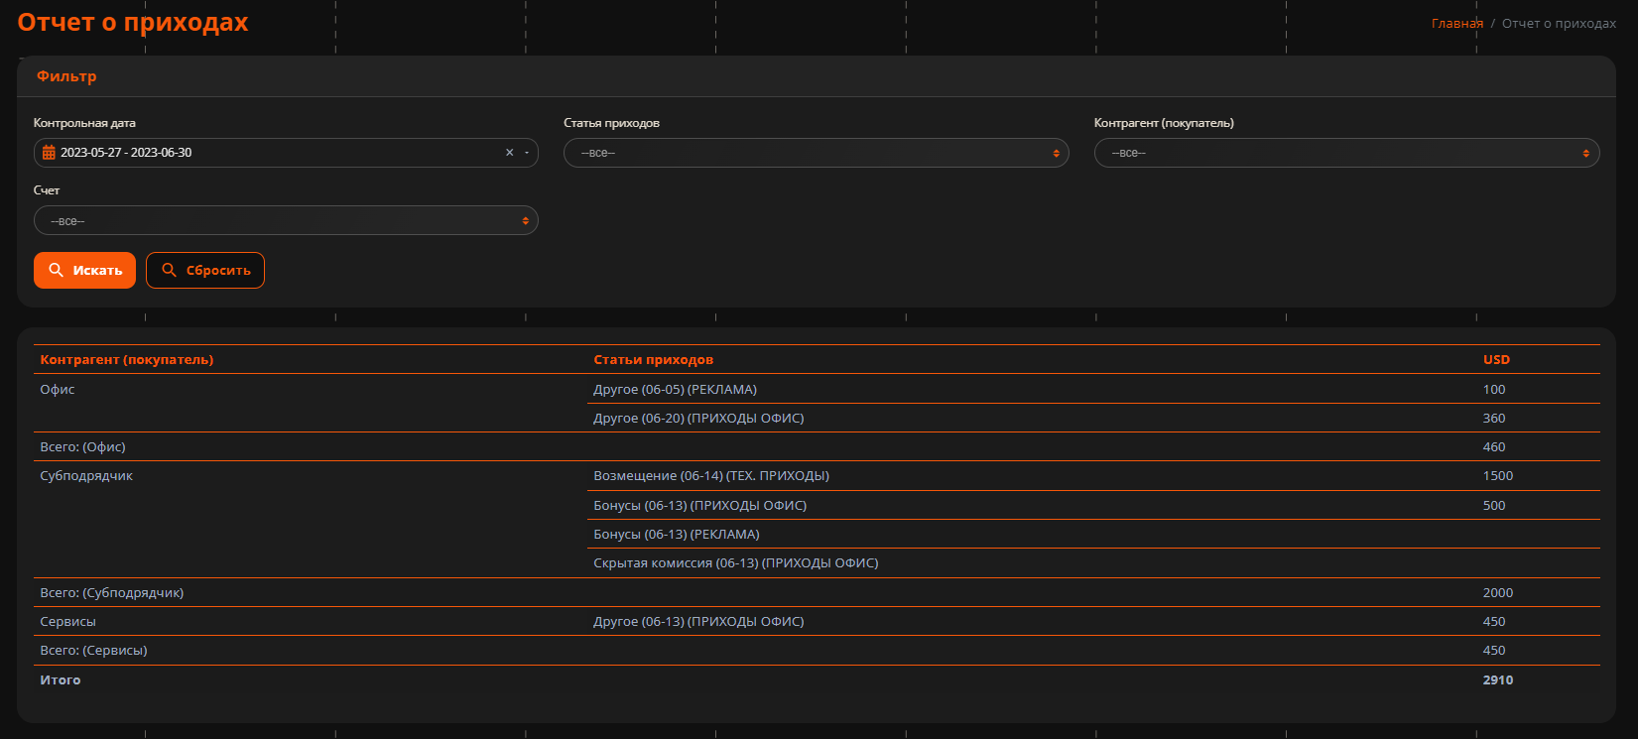Select Другое (06-05) (РЕКЛАМА) row
The height and width of the screenshot is (739, 1638).
click(1093, 389)
